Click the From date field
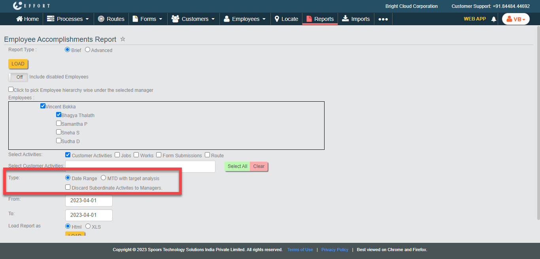Viewport: 540px width, 259px height. [89, 200]
